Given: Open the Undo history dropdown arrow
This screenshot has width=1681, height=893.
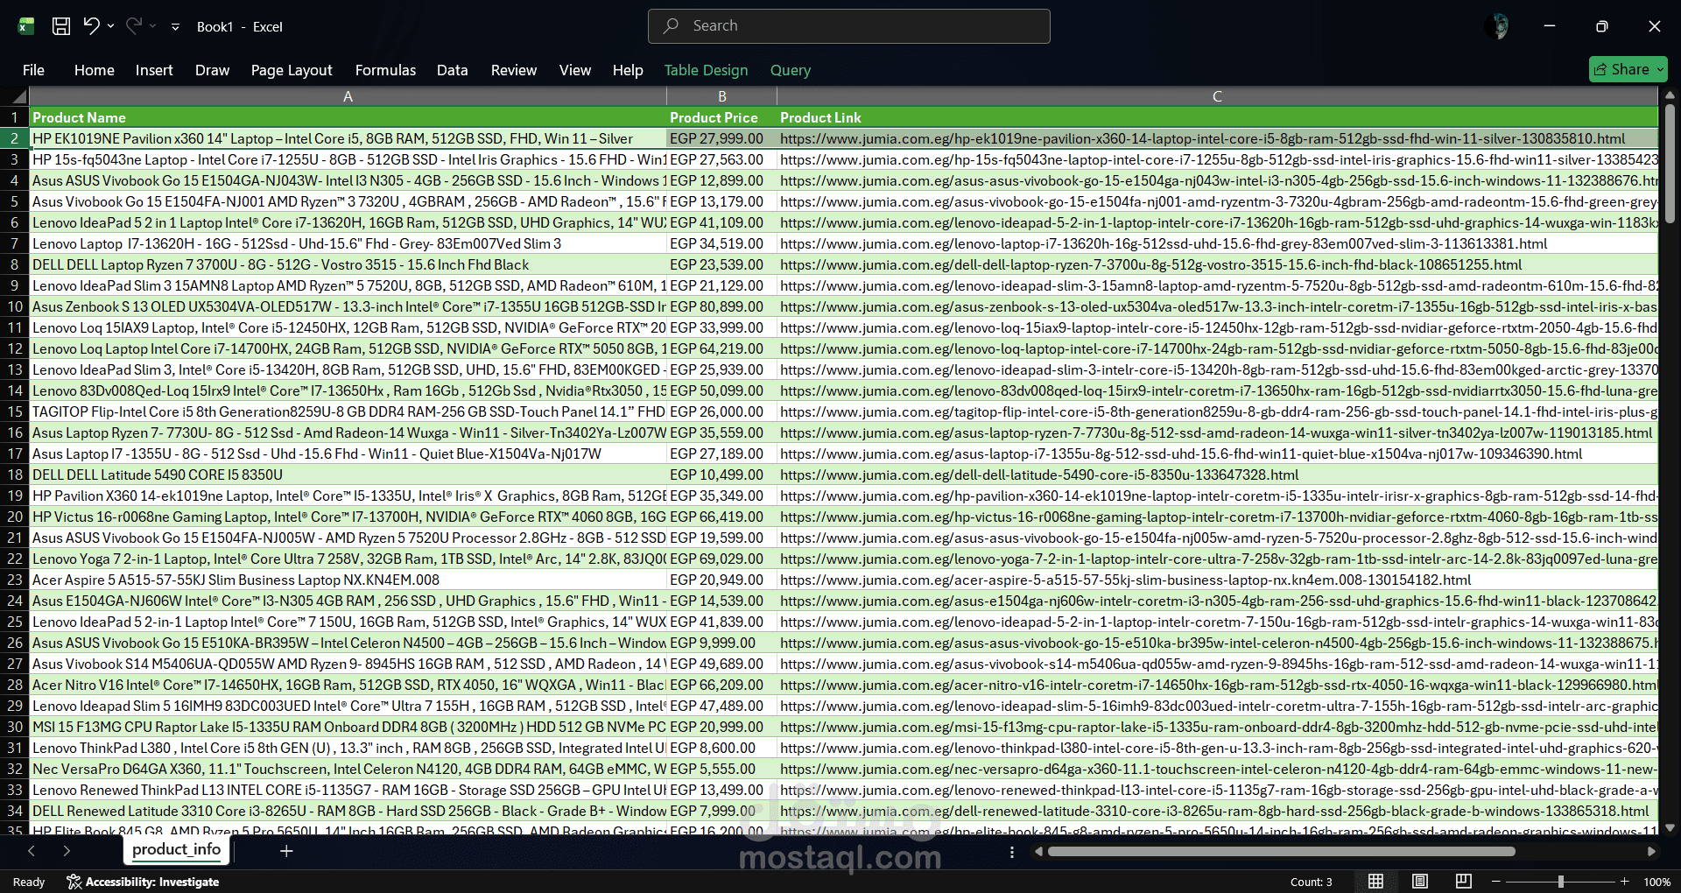Looking at the screenshot, I should [110, 26].
